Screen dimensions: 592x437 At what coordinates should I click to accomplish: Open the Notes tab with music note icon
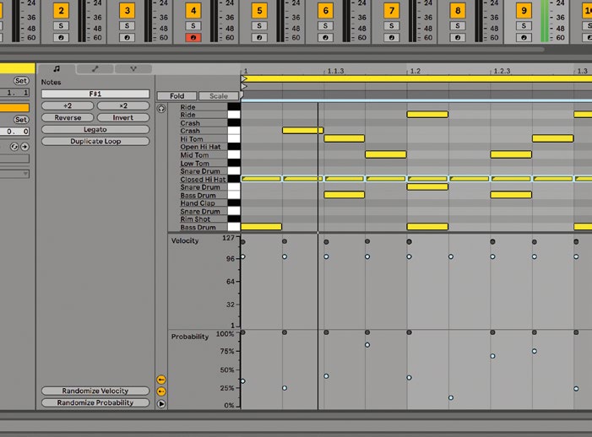tap(57, 69)
